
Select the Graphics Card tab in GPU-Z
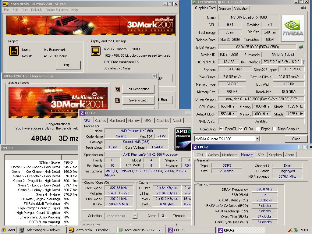pos(205,8)
